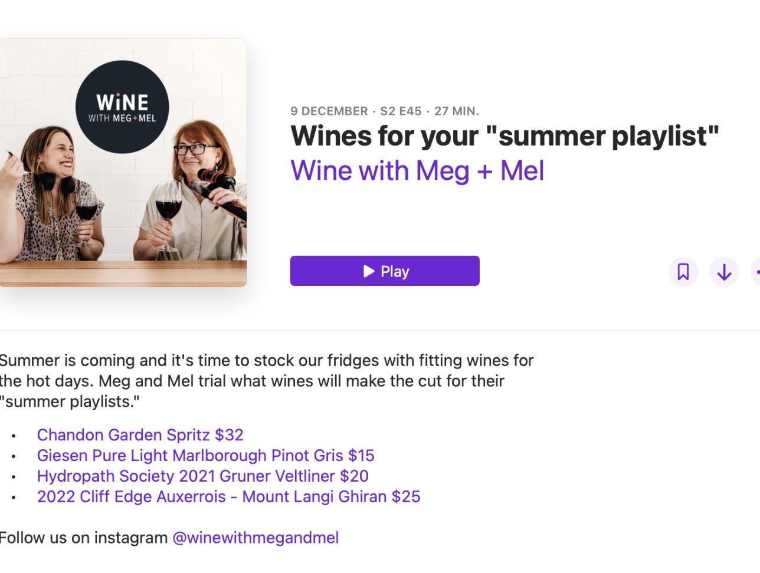
Task: Open the more options icon at right edge
Action: coord(756,272)
